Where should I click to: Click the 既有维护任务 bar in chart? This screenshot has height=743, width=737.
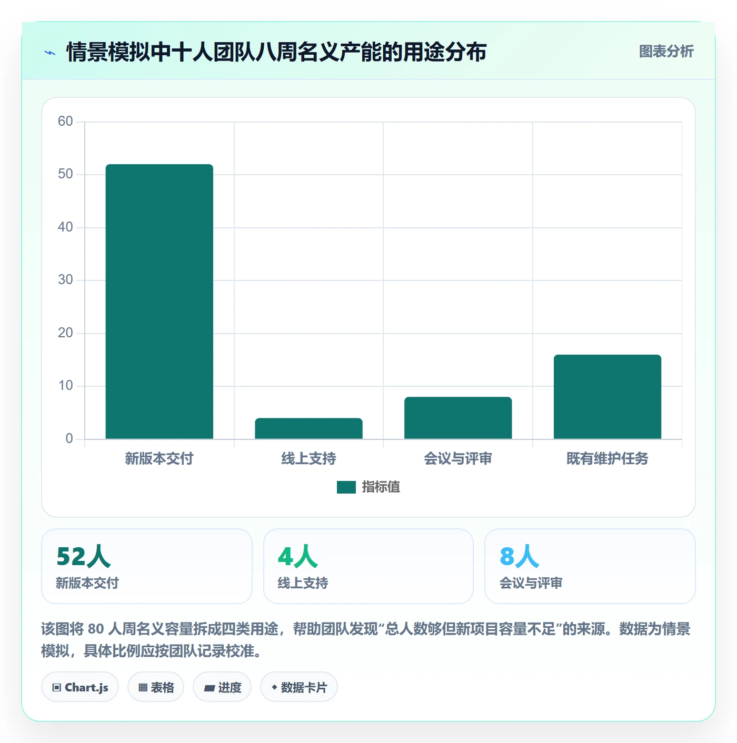coord(607,397)
